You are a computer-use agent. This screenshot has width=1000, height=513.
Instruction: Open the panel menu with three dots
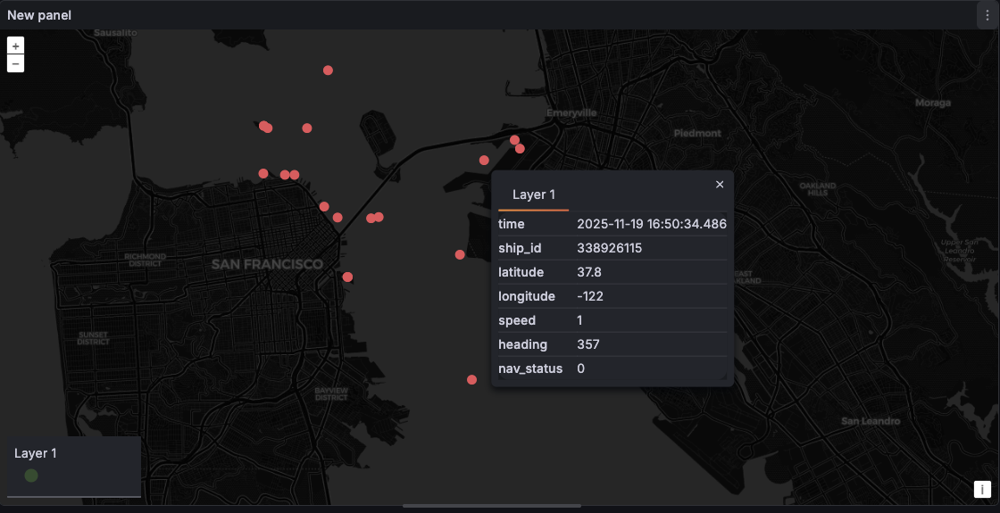[x=987, y=15]
